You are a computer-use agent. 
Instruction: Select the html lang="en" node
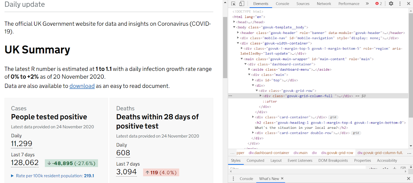[249, 17]
